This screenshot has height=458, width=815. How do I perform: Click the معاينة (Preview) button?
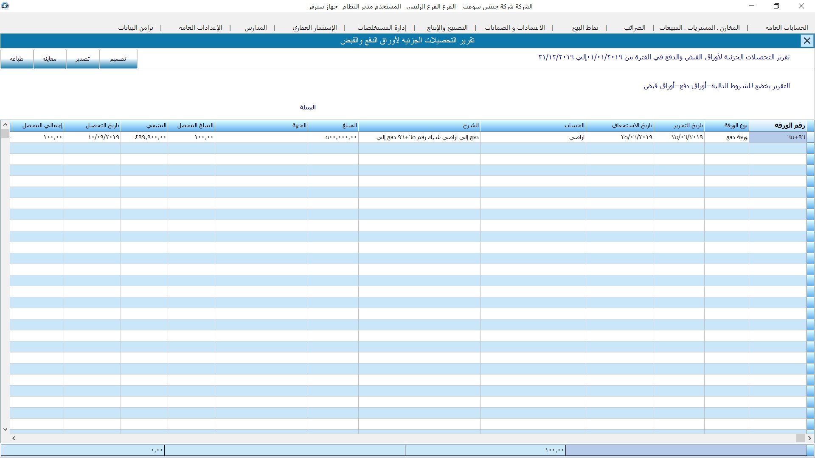(x=50, y=59)
